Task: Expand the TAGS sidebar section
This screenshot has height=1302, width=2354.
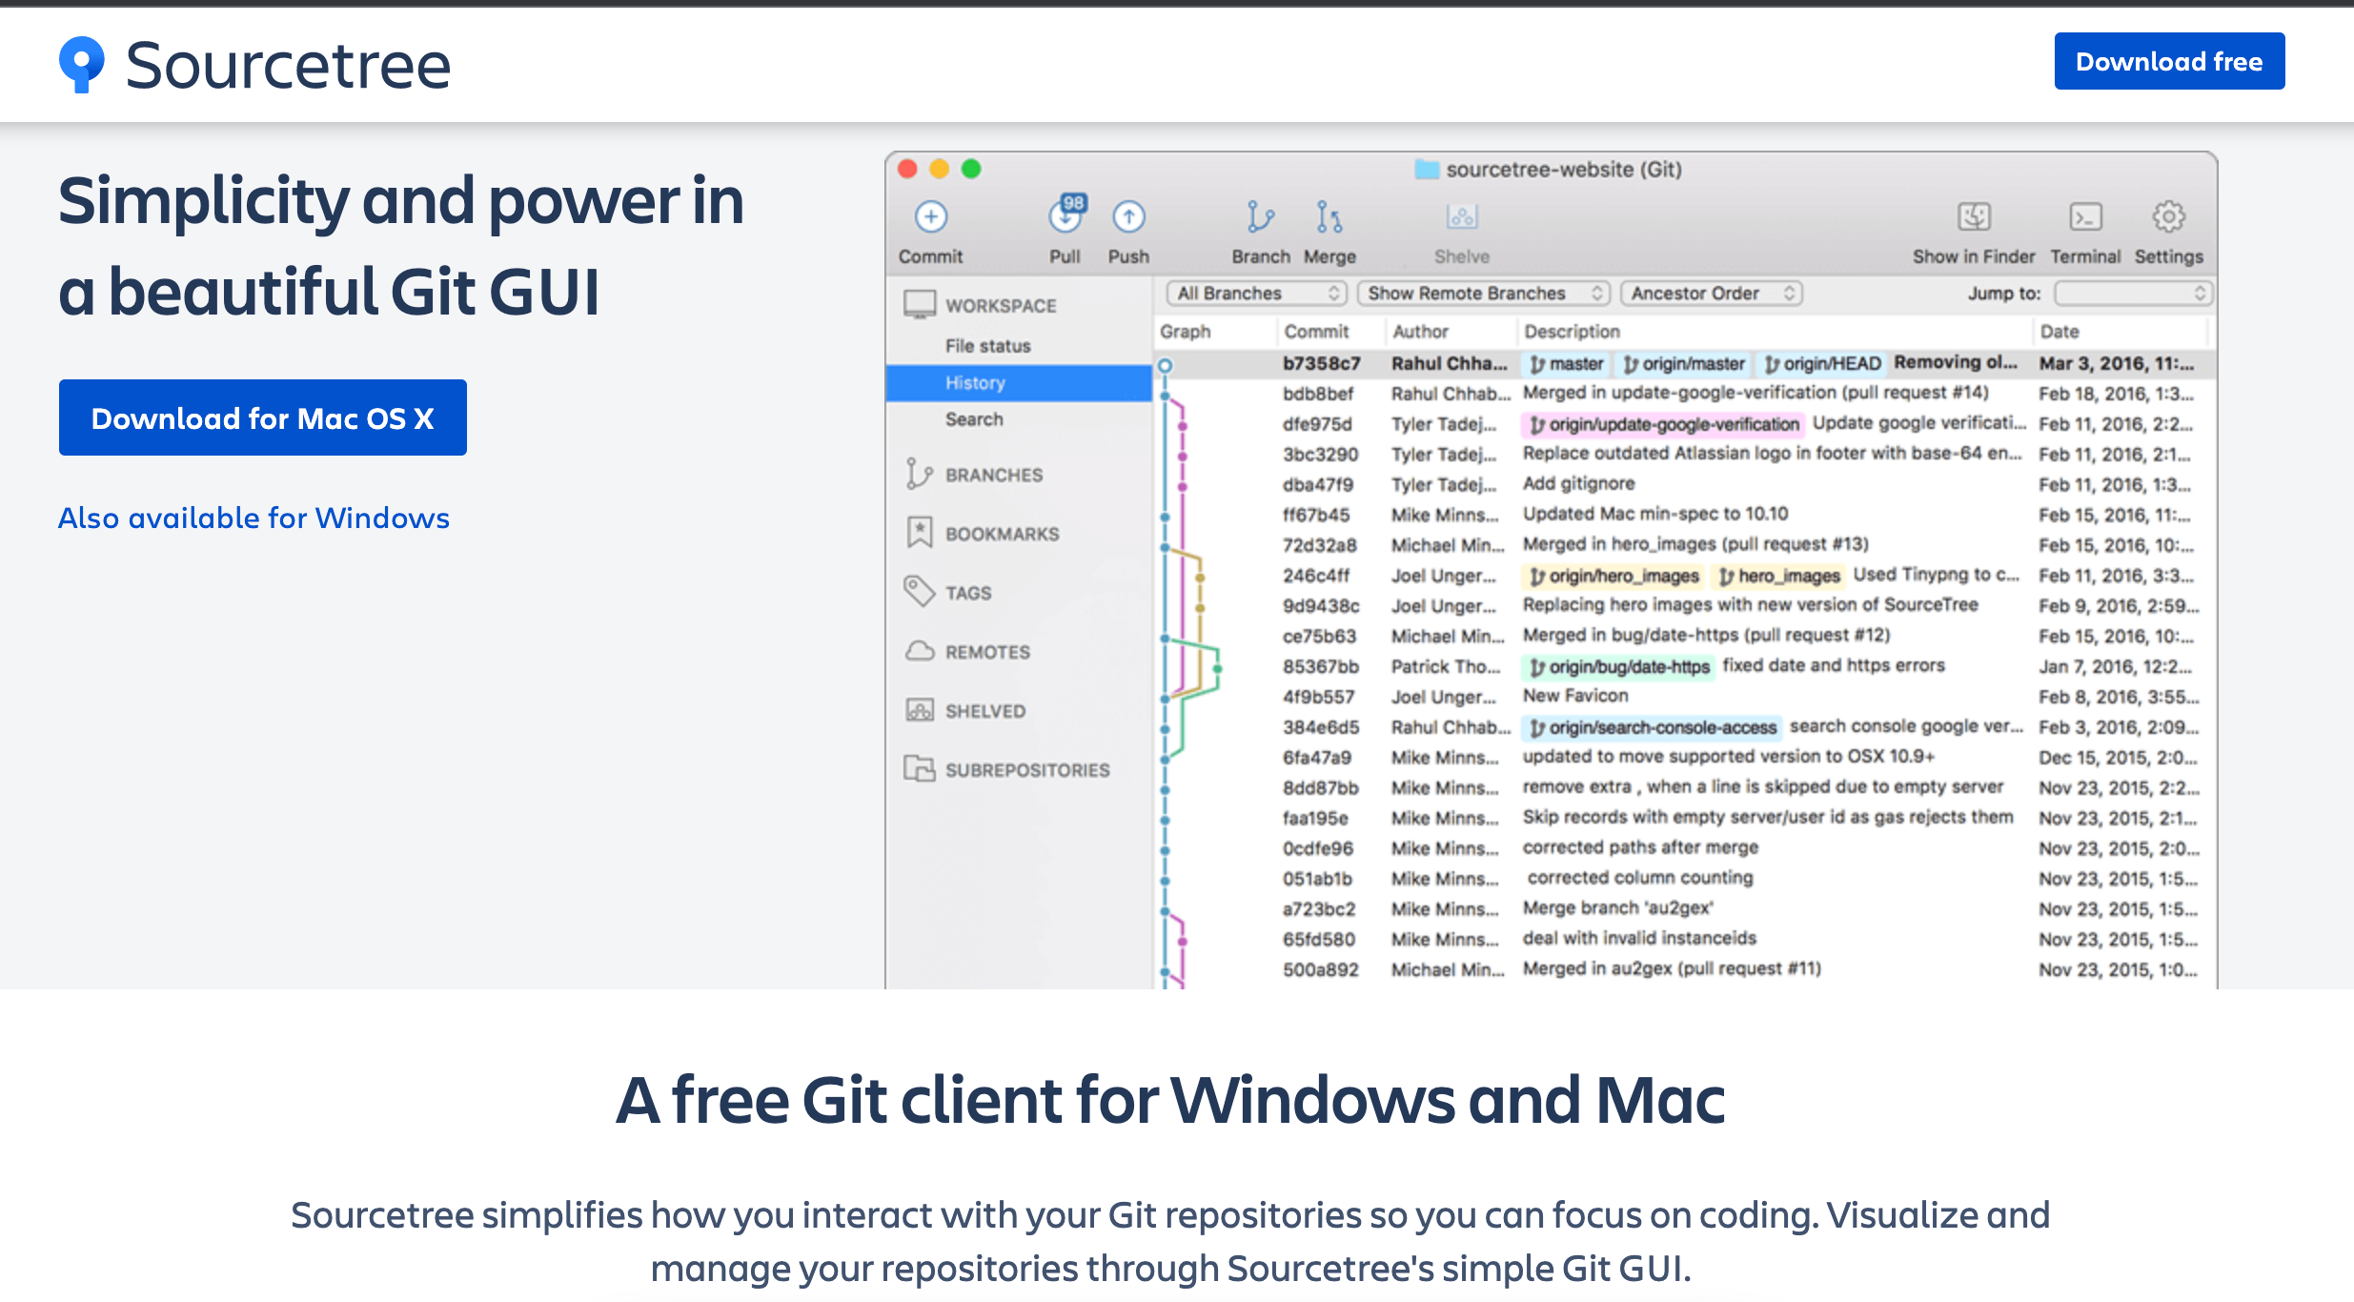Action: 968,593
